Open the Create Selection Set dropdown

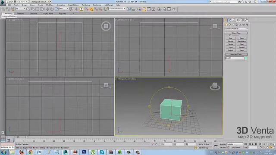(117, 9)
